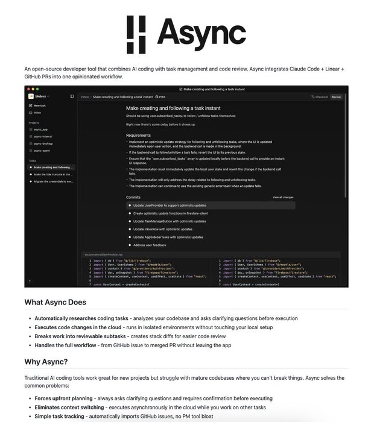Click 'Eliminates context switching' bullet text
The width and height of the screenshot is (371, 422).
[69, 408]
